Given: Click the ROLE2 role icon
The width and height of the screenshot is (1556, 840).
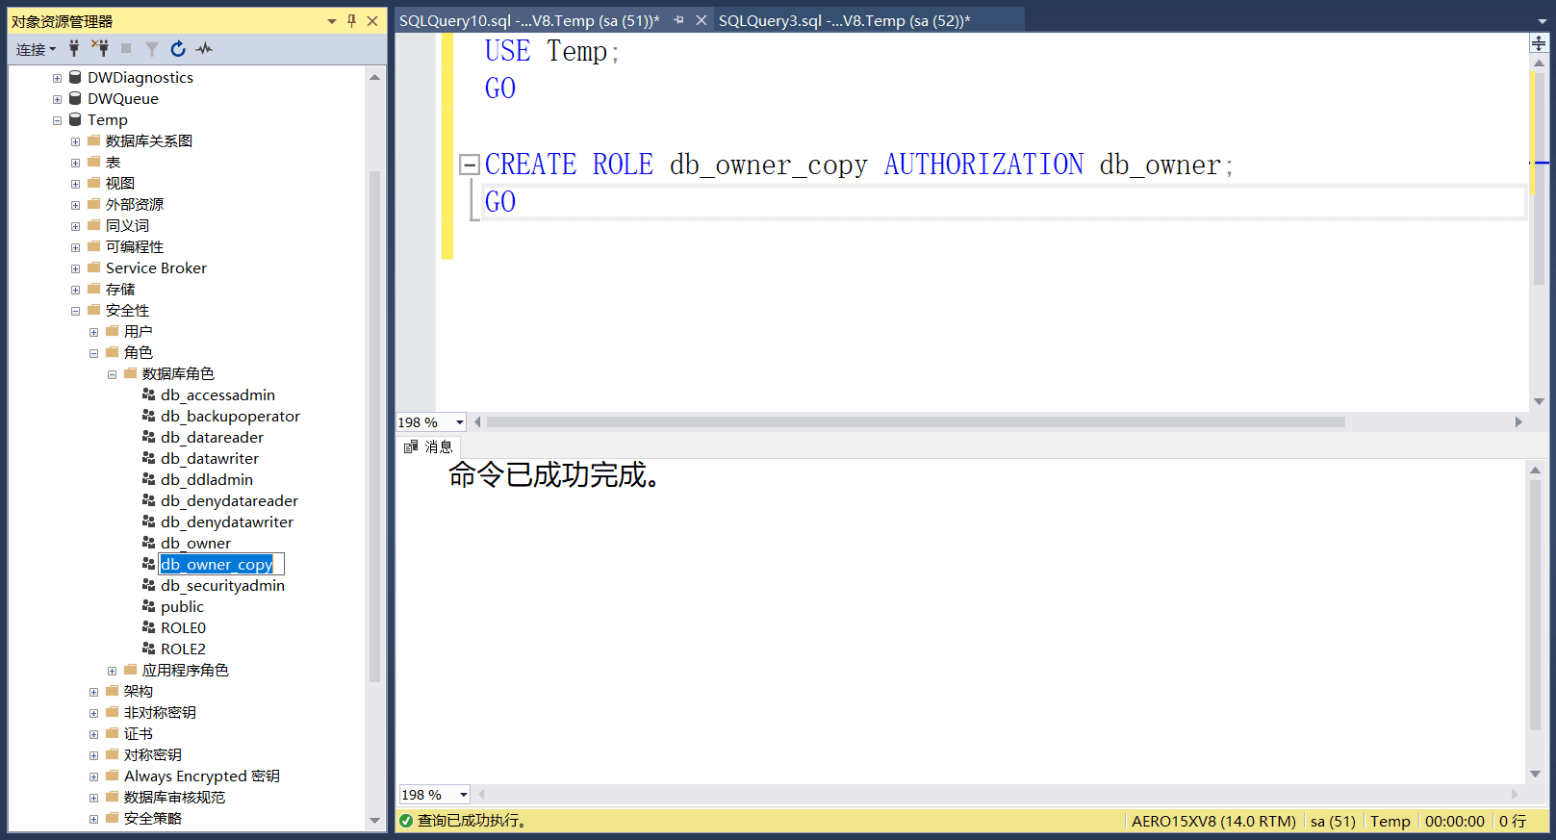Looking at the screenshot, I should pos(149,649).
